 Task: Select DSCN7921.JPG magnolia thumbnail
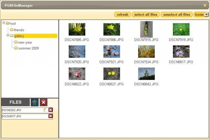[x=112, y=52]
